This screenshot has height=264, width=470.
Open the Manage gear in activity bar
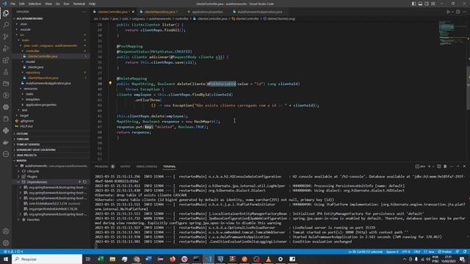pos(6,243)
